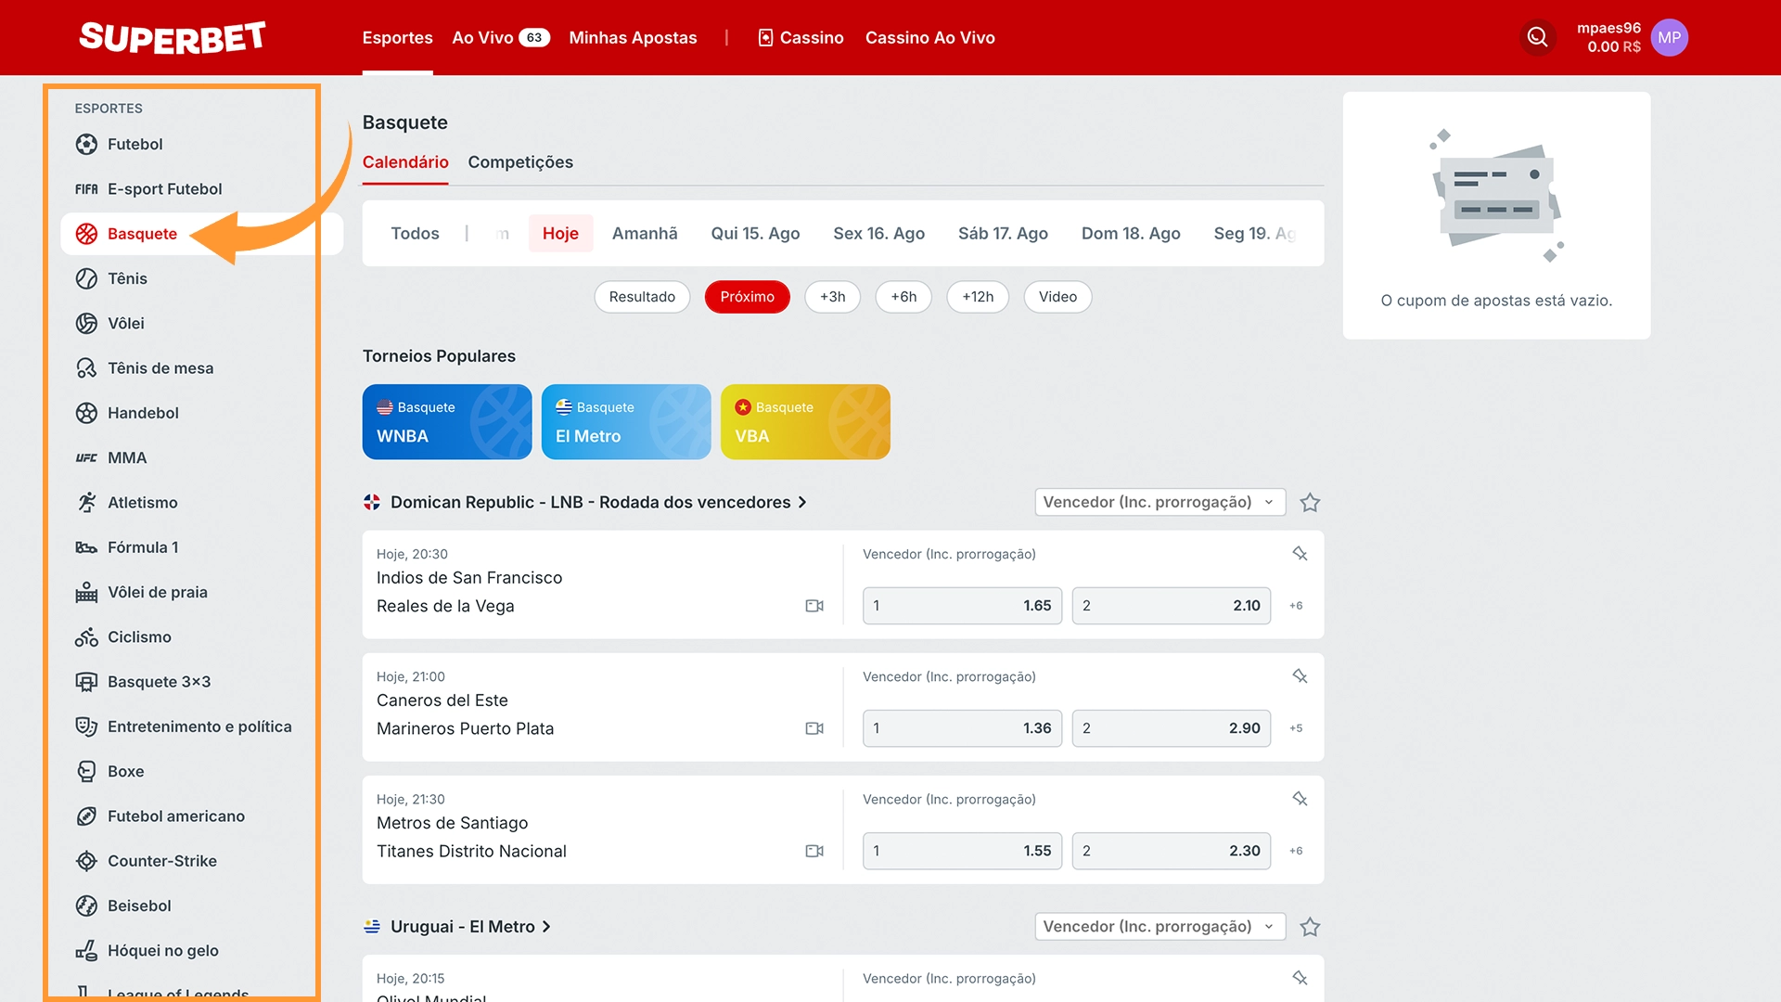Viewport: 1781px width, 1002px height.
Task: Click the Counter-Strike crosshair icon
Action: click(86, 861)
